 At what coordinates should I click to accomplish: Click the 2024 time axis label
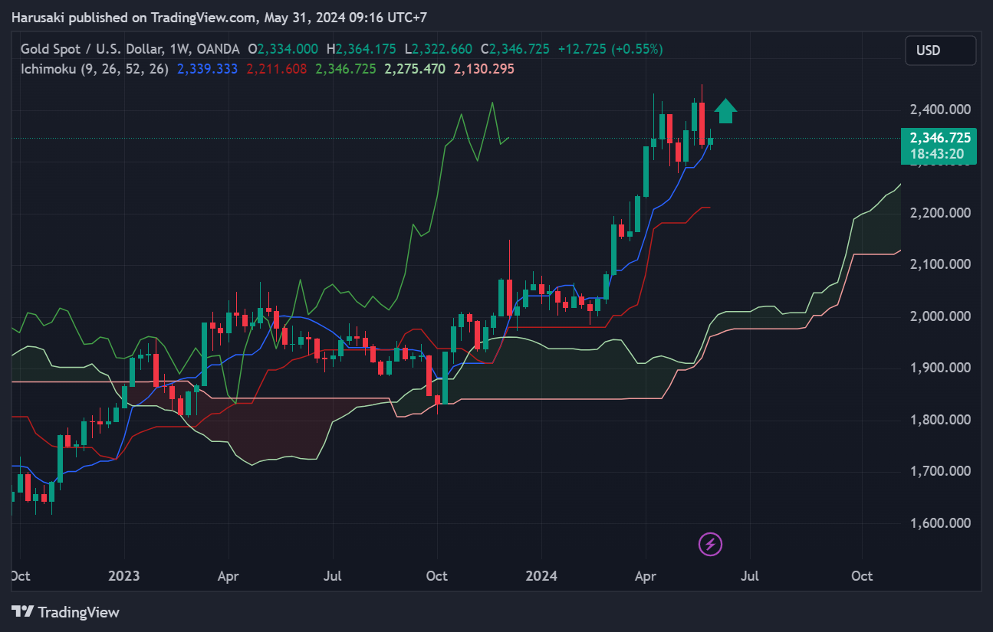pyautogui.click(x=541, y=576)
